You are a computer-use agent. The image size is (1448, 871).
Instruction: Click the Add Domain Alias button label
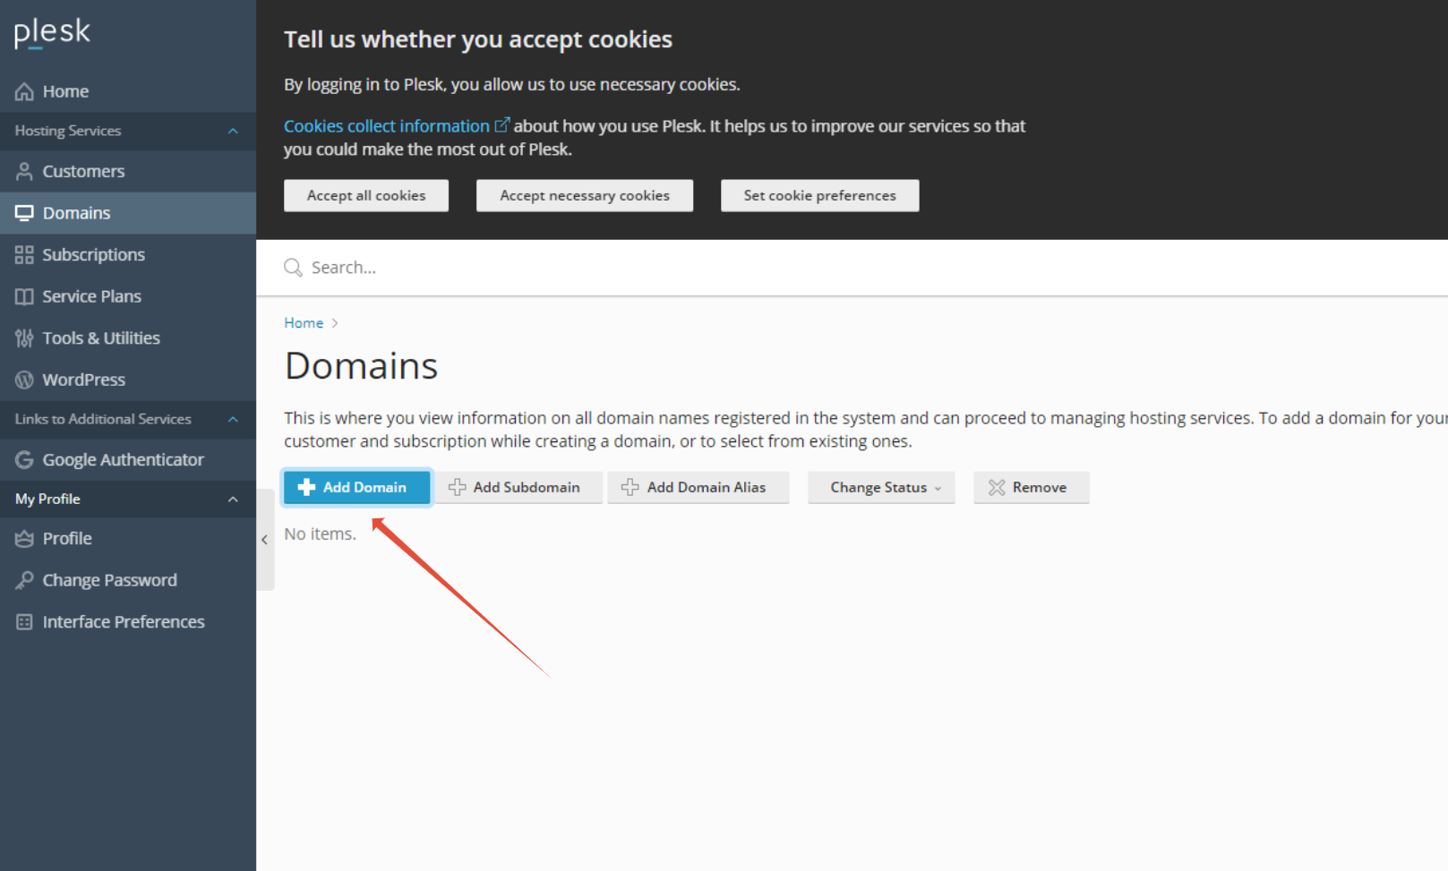click(x=707, y=487)
